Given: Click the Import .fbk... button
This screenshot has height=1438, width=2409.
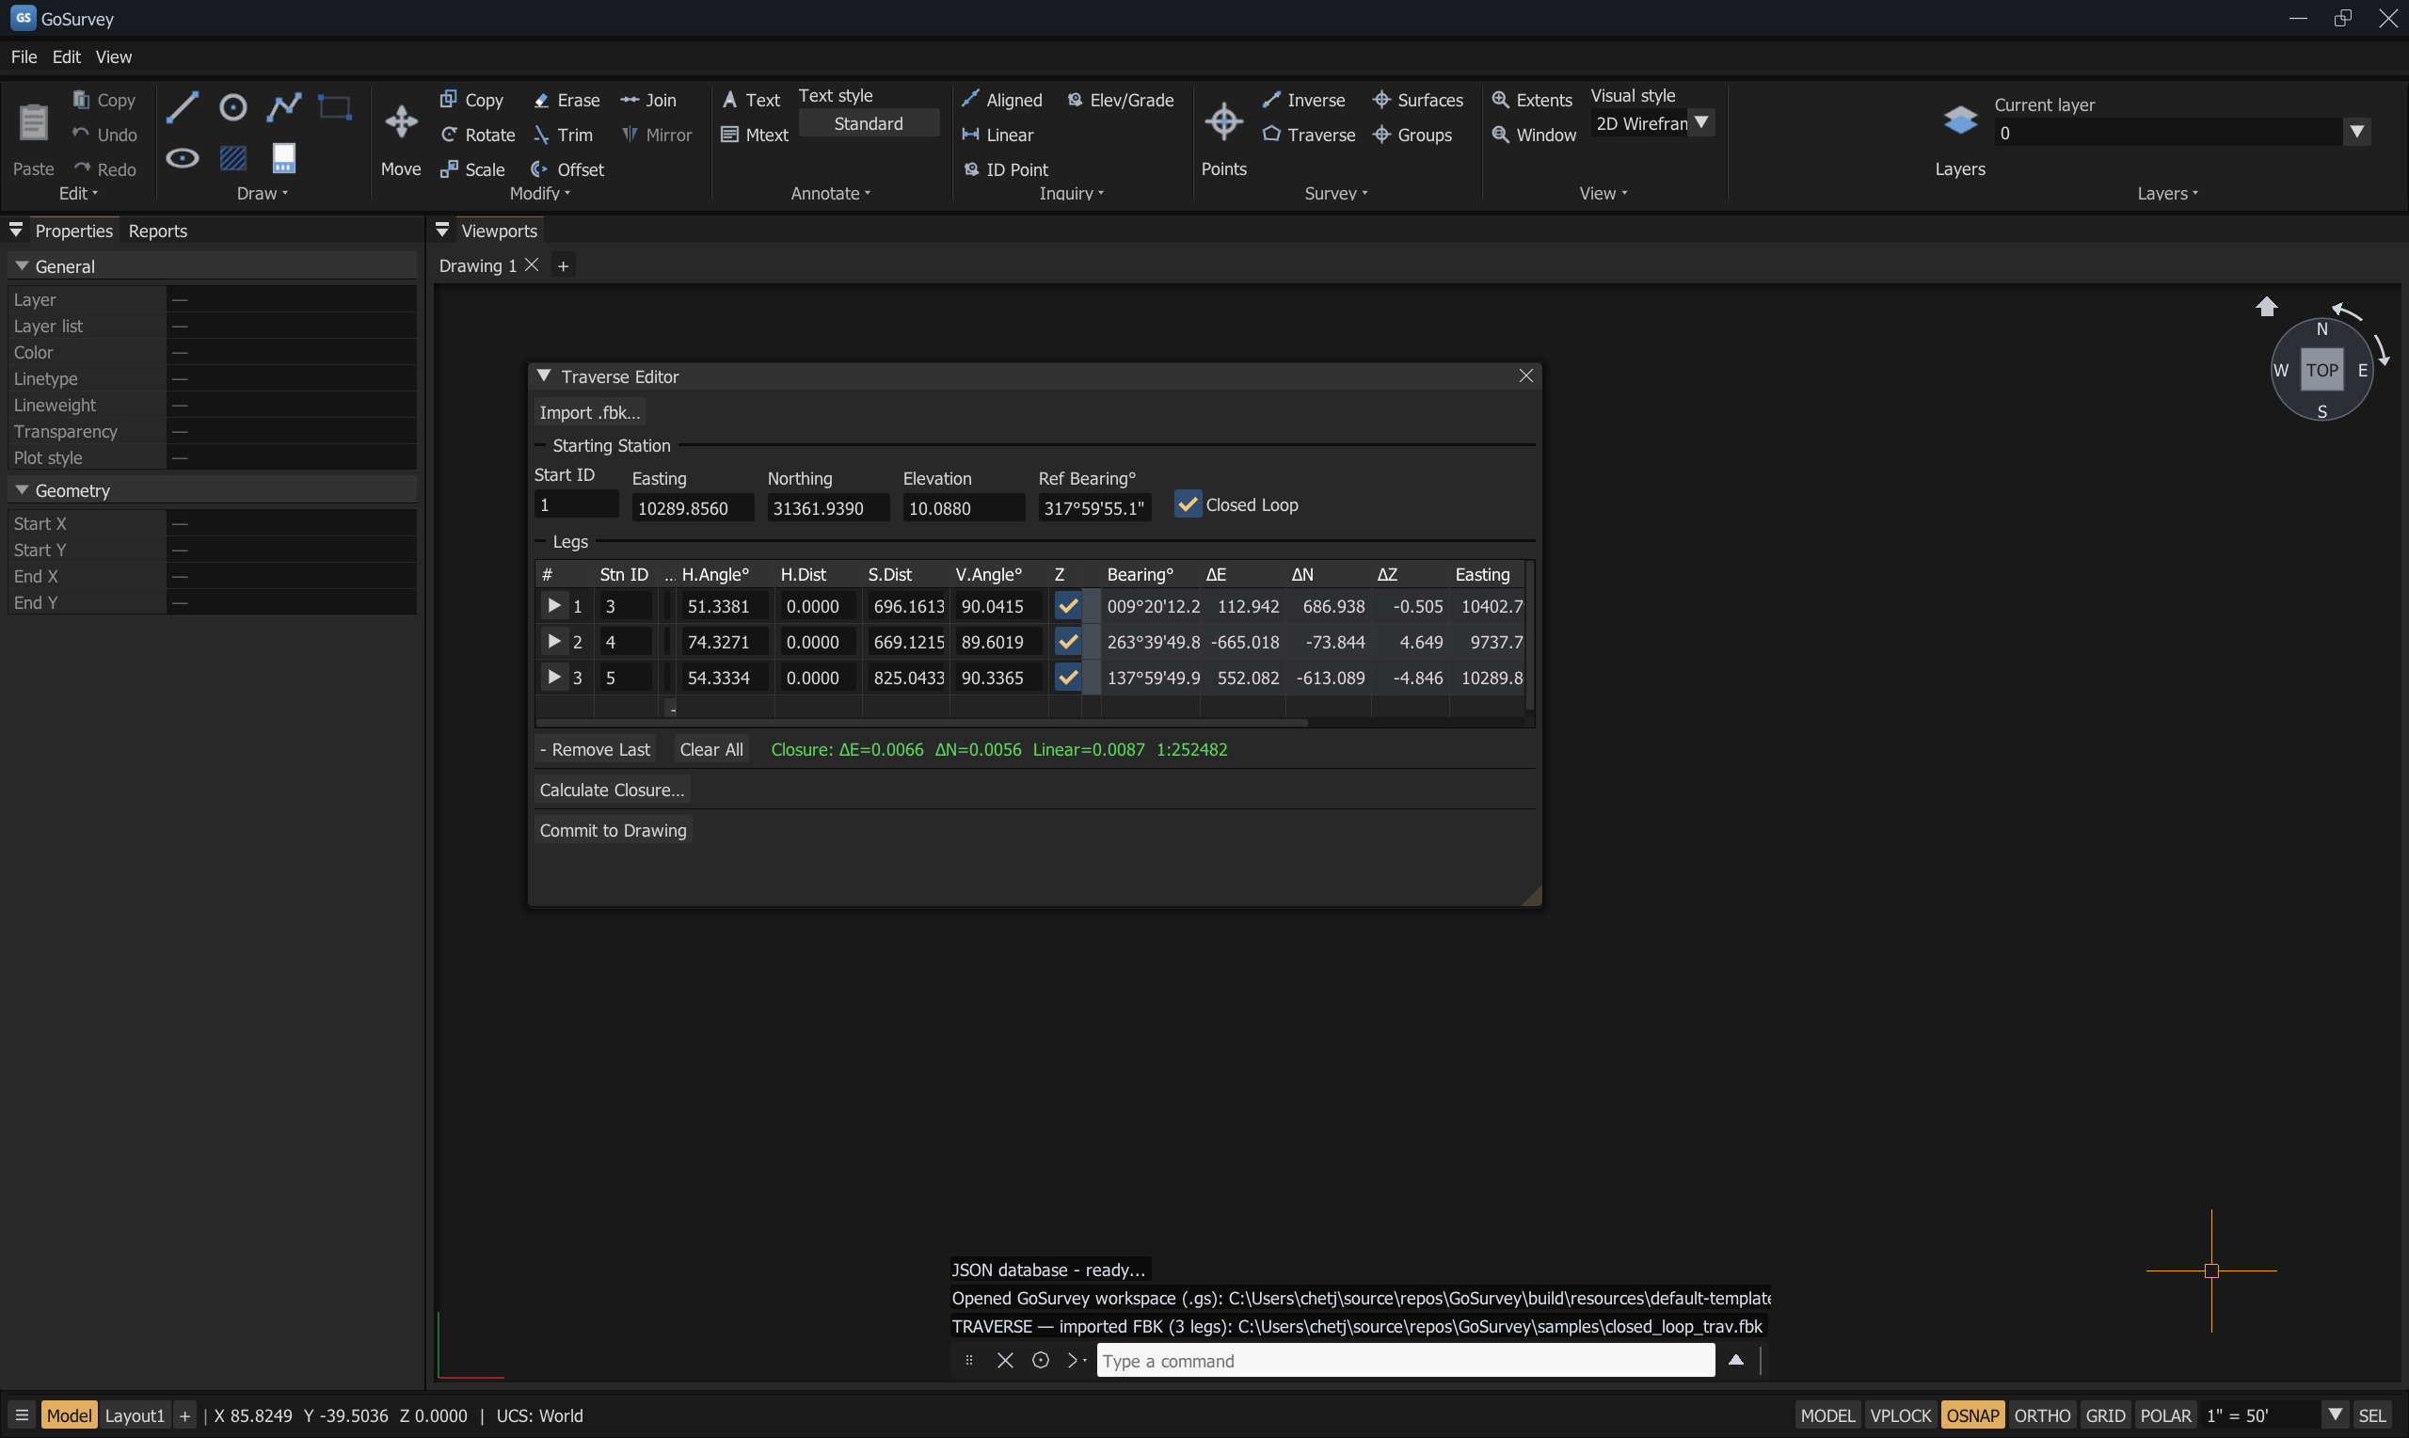Looking at the screenshot, I should 590,412.
